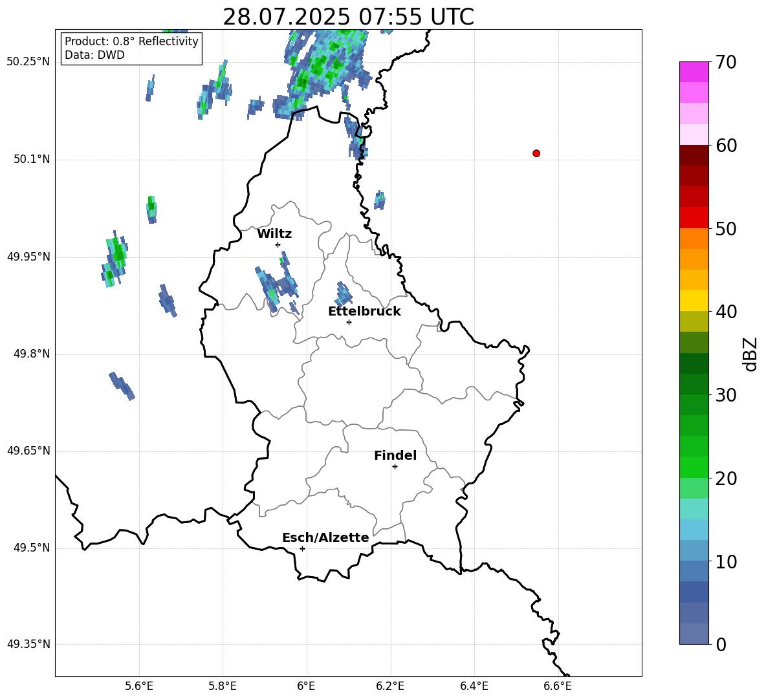Viewport: 766px width, 699px height.
Task: Click the plus marker under Ettelbruck label
Action: [x=349, y=322]
